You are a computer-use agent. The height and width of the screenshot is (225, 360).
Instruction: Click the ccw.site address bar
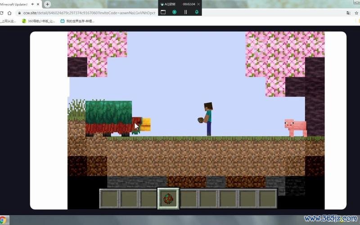pos(90,13)
